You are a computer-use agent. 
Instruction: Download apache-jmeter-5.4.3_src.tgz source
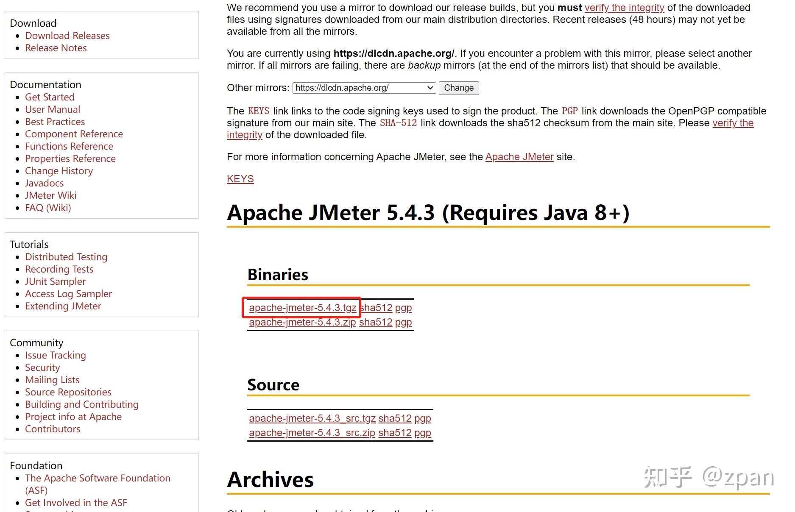click(312, 418)
